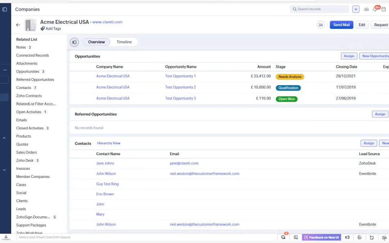Click the Add Tags tag icon

click(43, 28)
